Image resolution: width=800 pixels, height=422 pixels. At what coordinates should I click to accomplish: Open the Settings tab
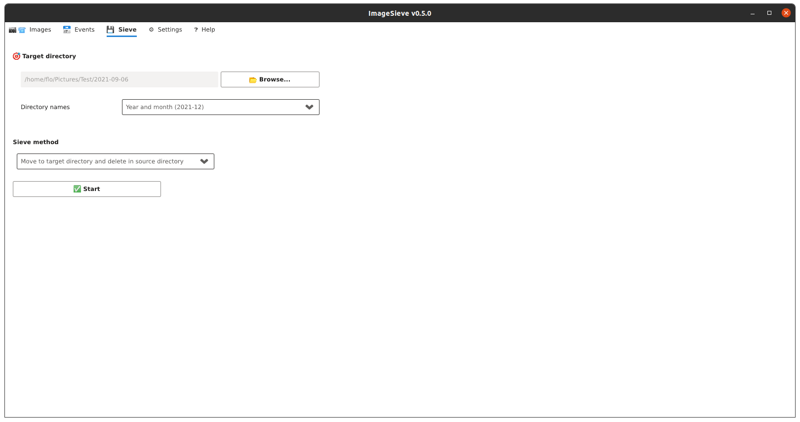[x=165, y=30]
